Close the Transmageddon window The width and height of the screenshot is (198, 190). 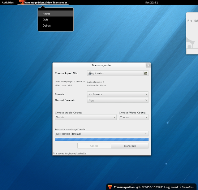click(x=148, y=65)
